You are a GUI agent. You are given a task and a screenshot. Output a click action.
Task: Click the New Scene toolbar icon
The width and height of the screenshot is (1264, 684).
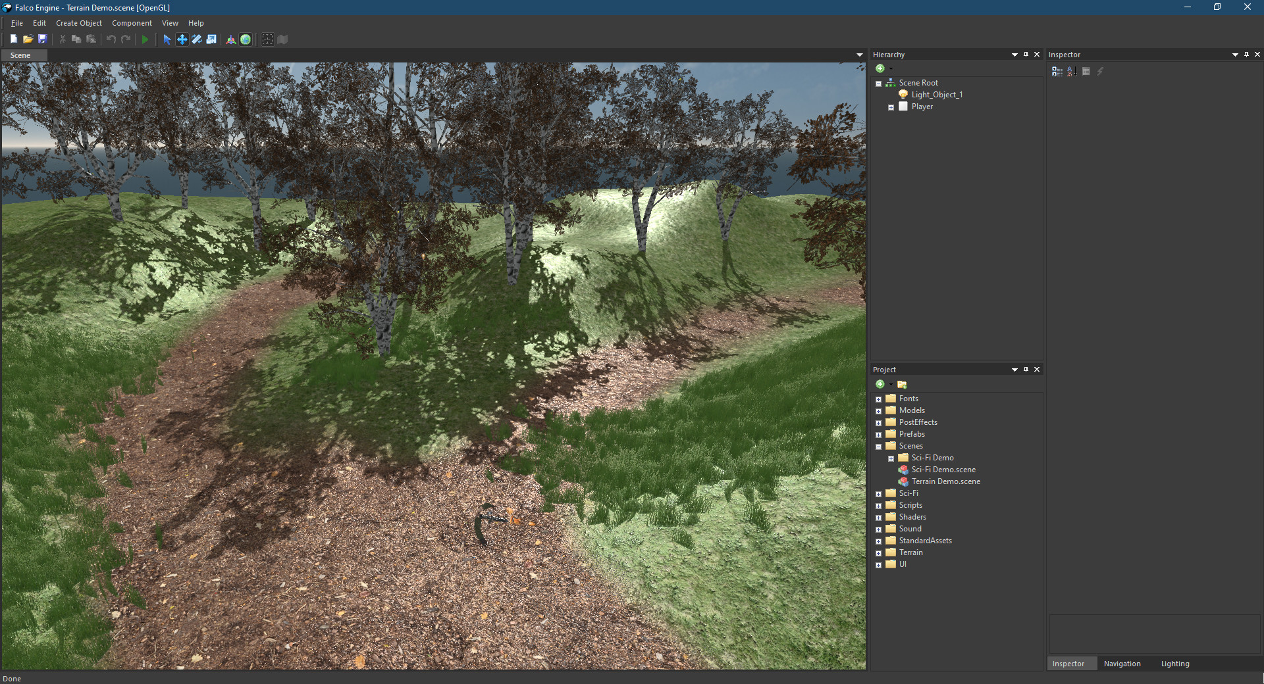13,39
